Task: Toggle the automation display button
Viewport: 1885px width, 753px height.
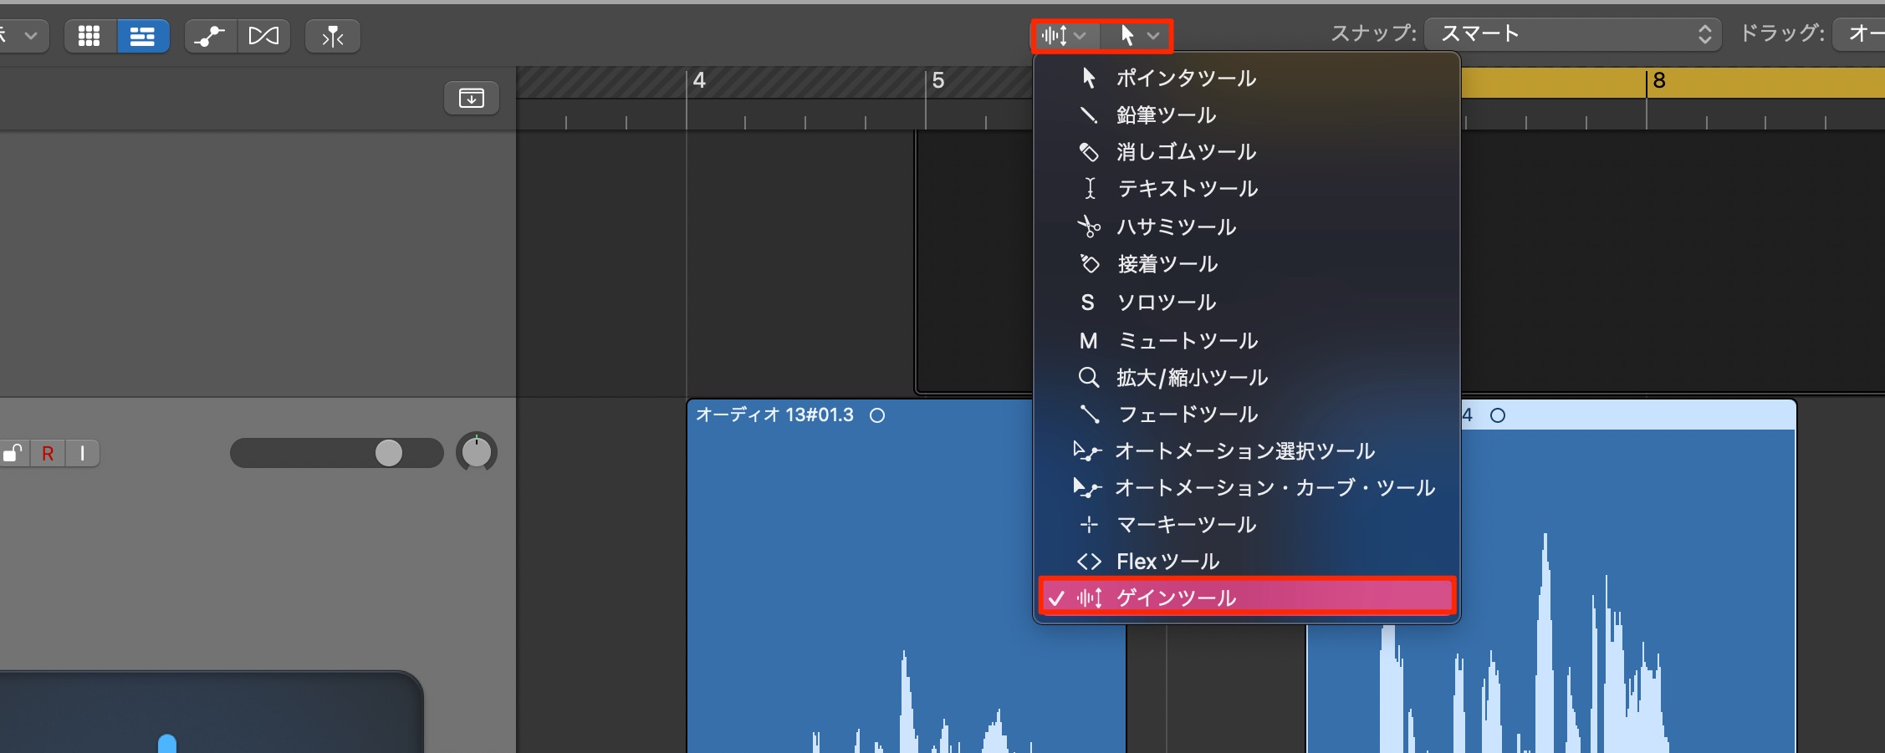Action: click(x=211, y=36)
